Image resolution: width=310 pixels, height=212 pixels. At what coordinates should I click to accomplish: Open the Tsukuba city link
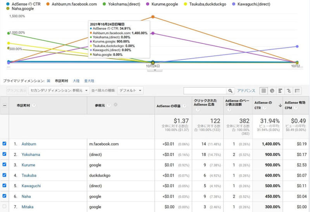click(29, 176)
